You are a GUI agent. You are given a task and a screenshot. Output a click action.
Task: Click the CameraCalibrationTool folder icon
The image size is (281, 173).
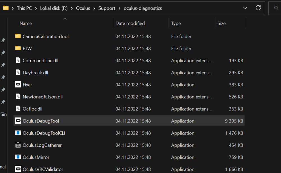[x=18, y=36]
